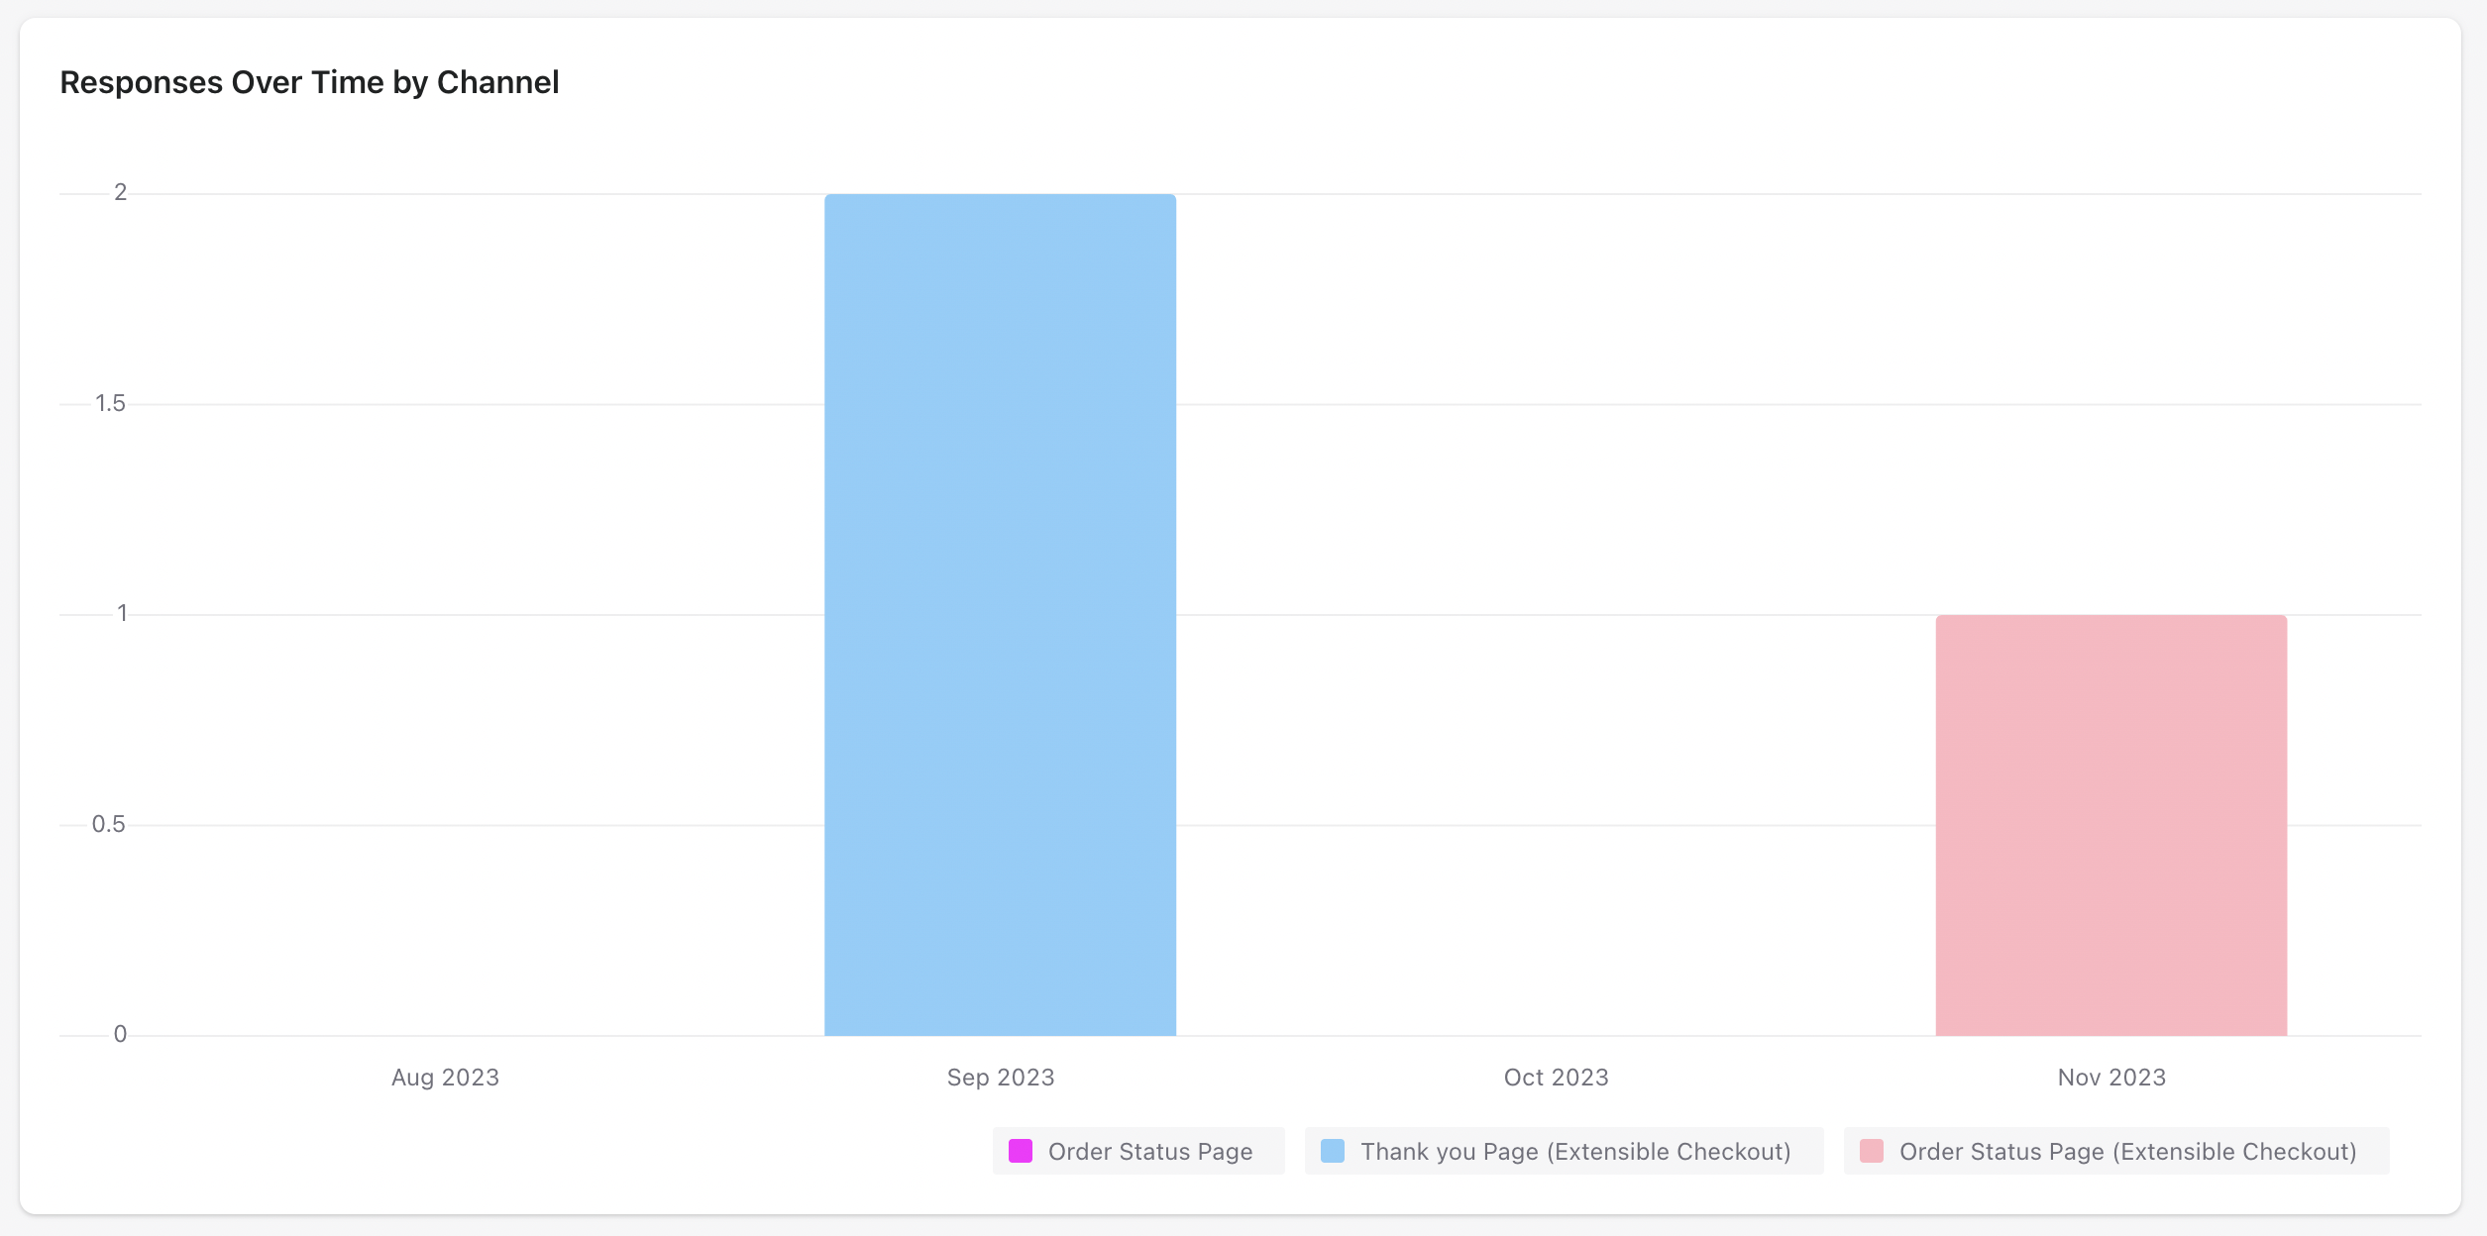Click the y-axis value 0

pos(120,1034)
